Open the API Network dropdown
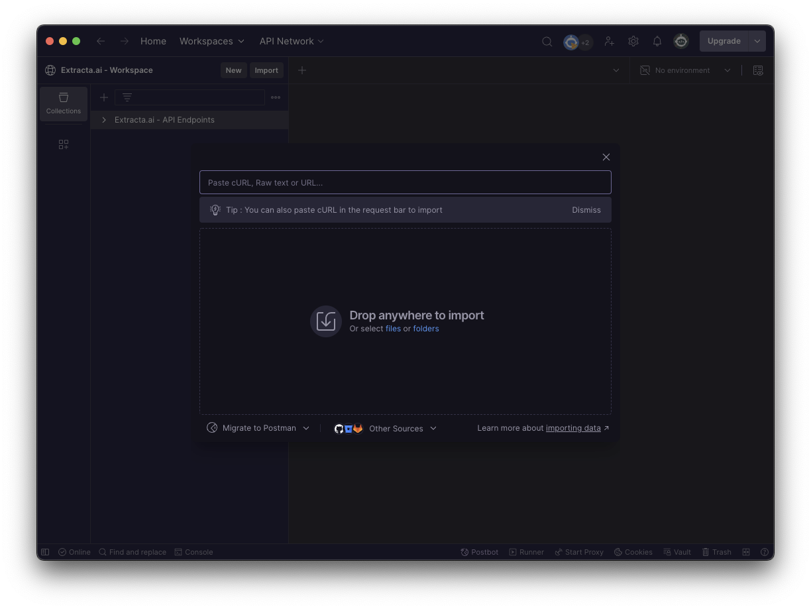Screen dimensions: 811x609 point(292,41)
